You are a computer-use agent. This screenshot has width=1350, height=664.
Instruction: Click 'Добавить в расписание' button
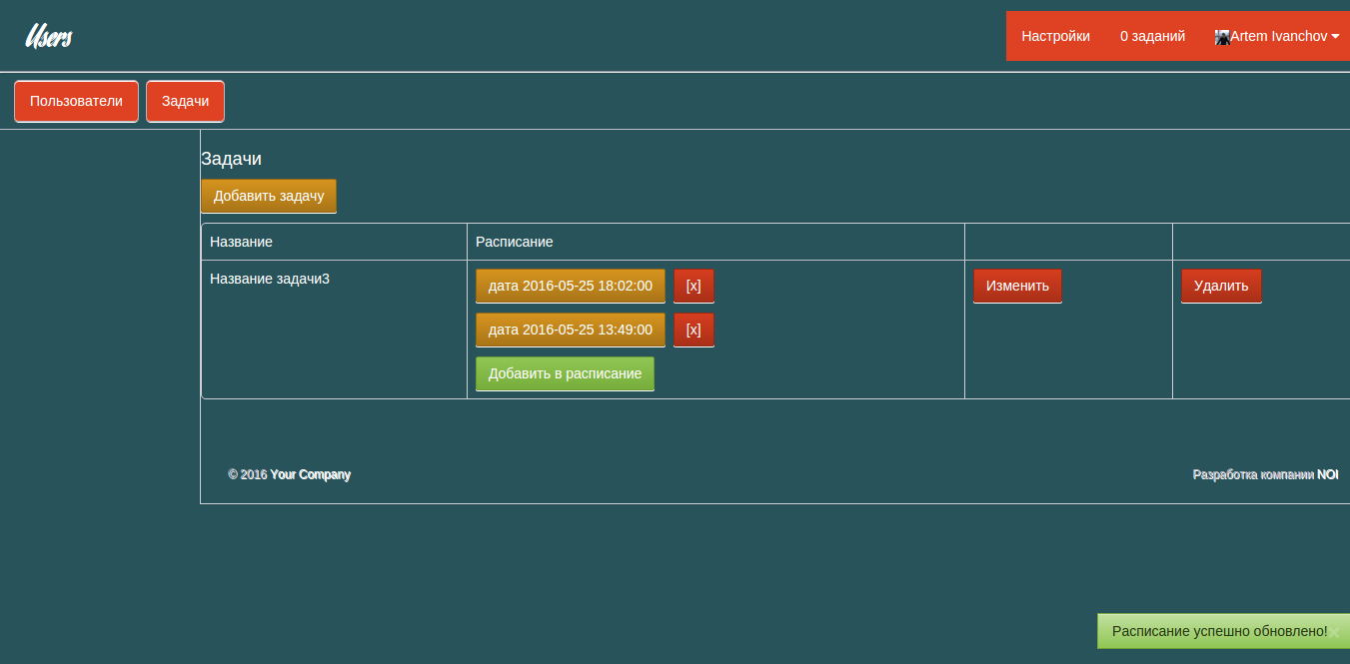565,373
